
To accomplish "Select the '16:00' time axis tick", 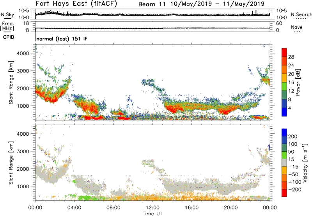I will 191,208.
